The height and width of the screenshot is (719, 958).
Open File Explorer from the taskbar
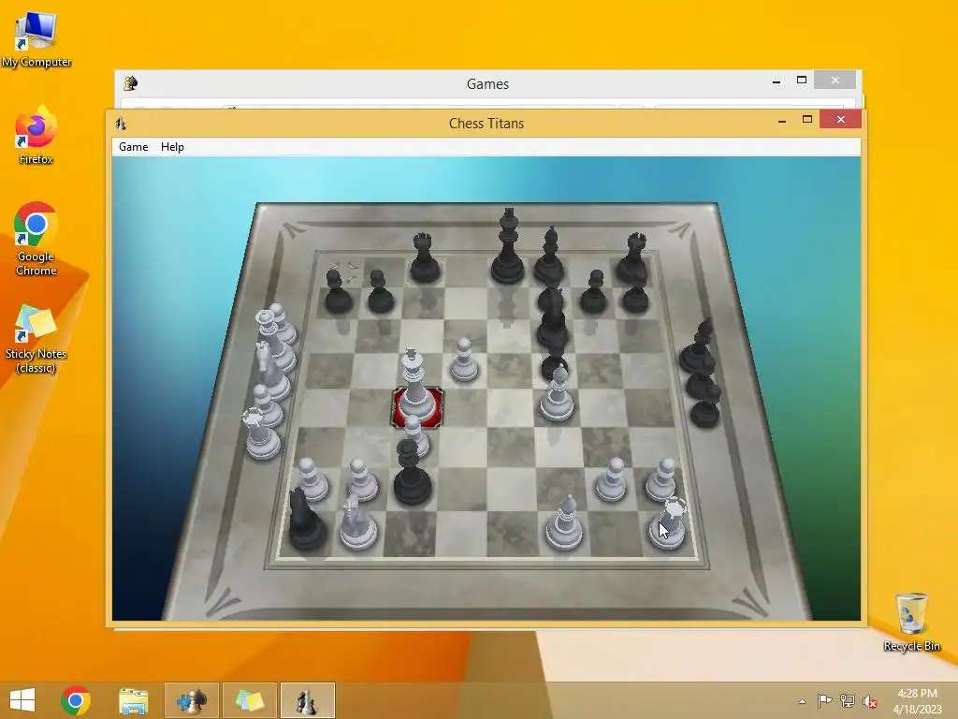click(x=133, y=700)
